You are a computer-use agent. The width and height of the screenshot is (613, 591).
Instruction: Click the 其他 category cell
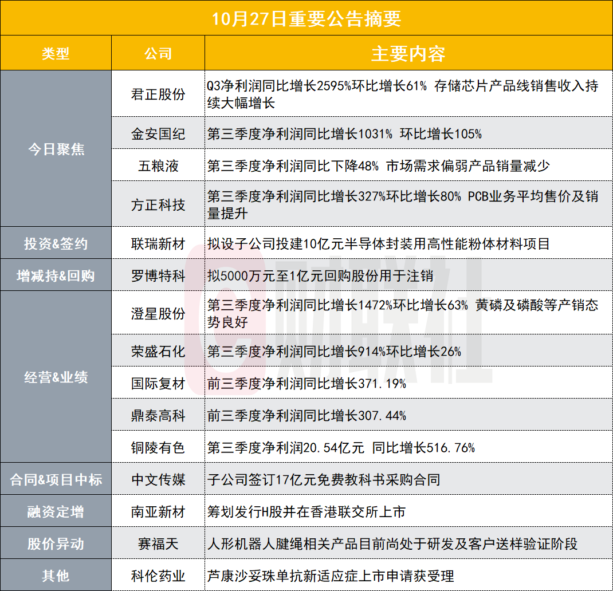56,576
